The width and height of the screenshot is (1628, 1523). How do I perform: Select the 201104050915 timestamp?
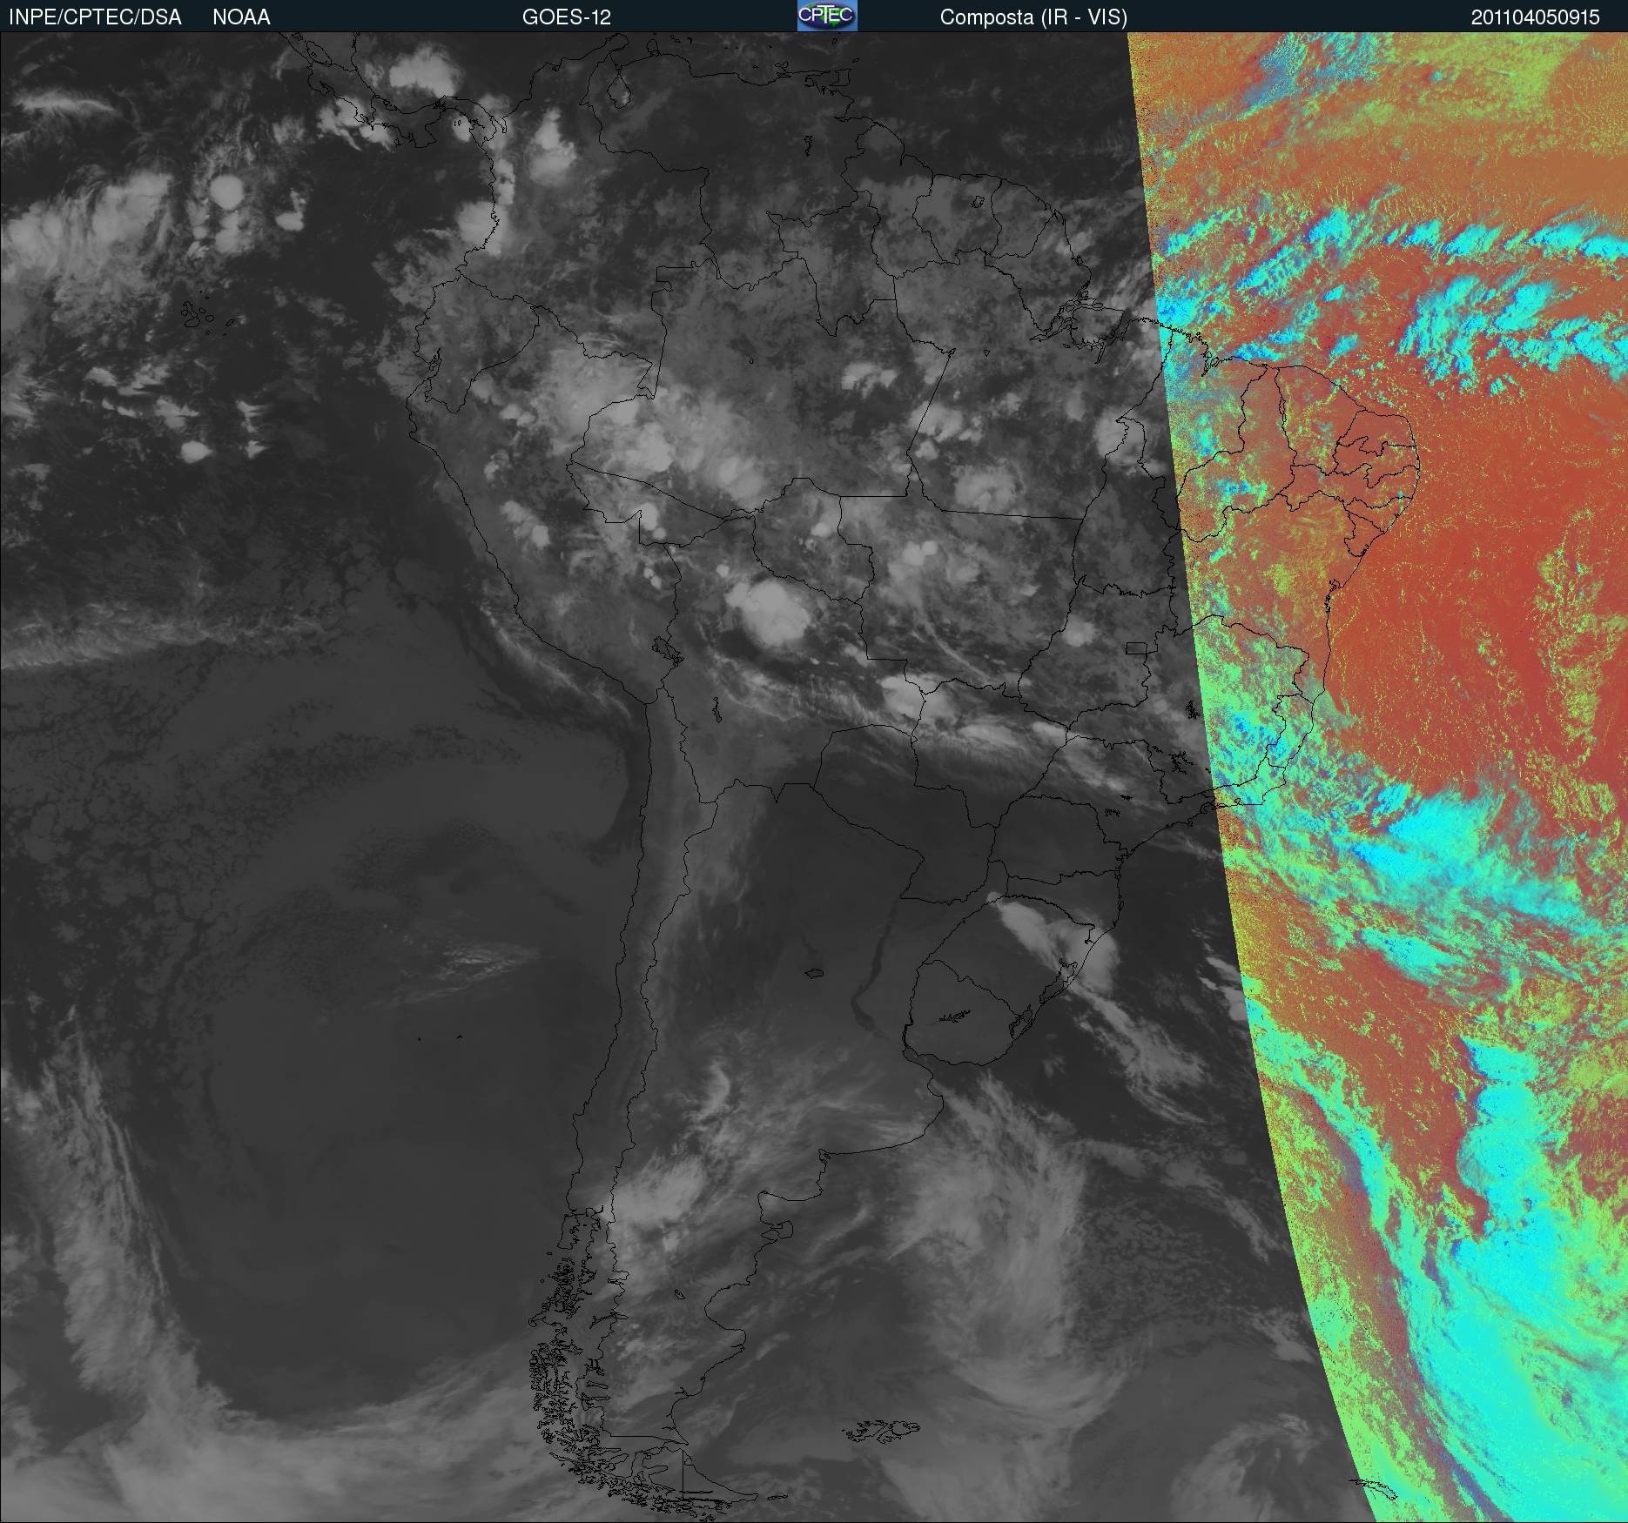(x=1536, y=17)
